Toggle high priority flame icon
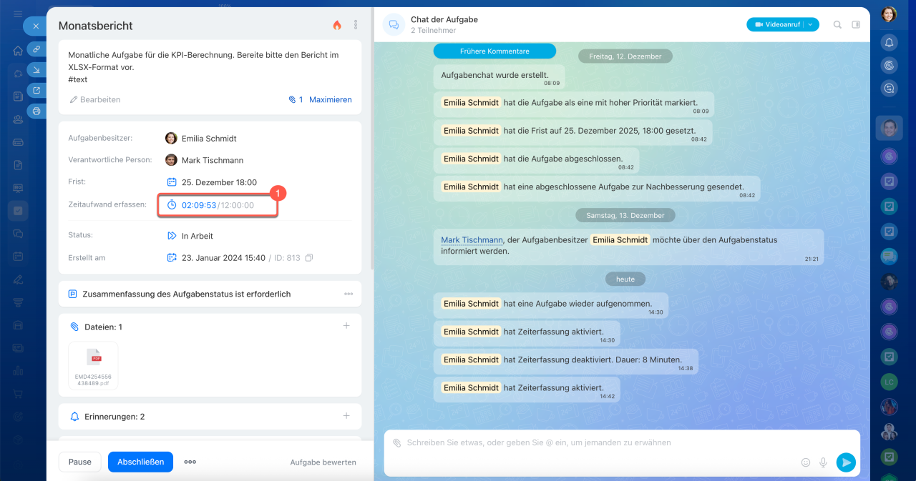The width and height of the screenshot is (916, 481). pos(337,25)
